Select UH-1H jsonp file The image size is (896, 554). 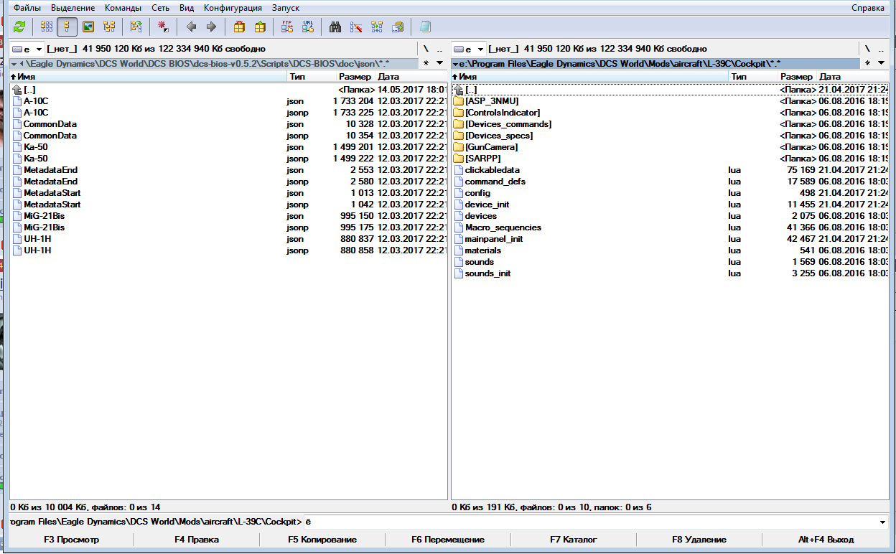pos(228,250)
